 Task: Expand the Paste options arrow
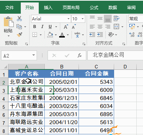coord(8,36)
